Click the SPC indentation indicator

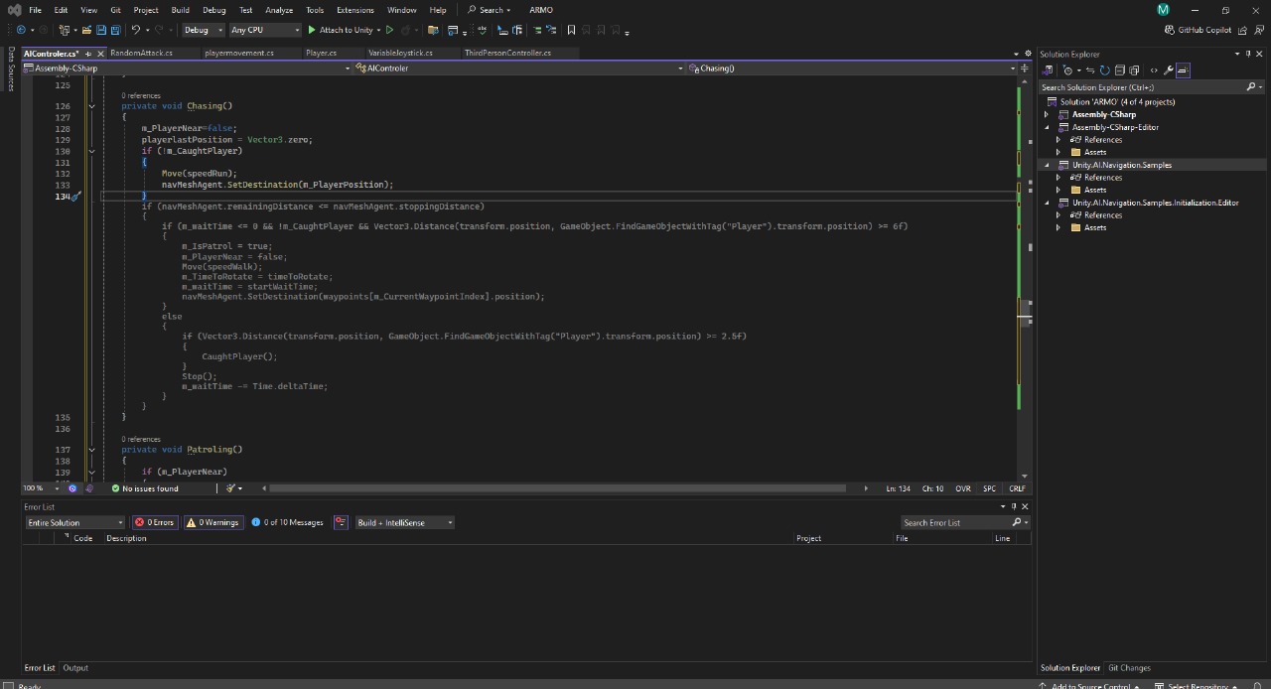(989, 488)
